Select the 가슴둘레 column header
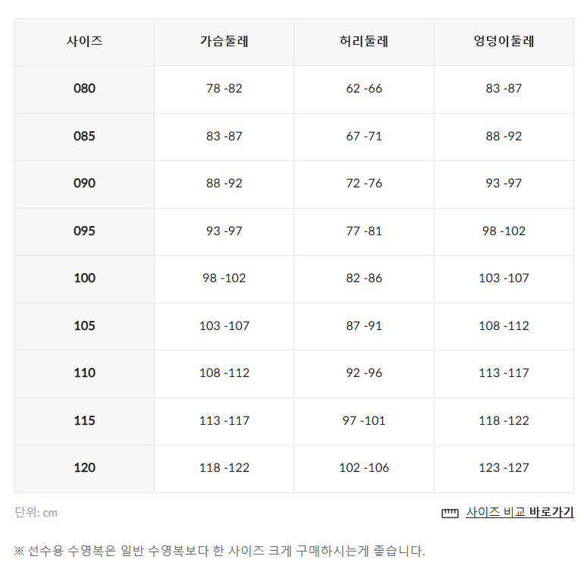The width and height of the screenshot is (584, 572). point(224,41)
